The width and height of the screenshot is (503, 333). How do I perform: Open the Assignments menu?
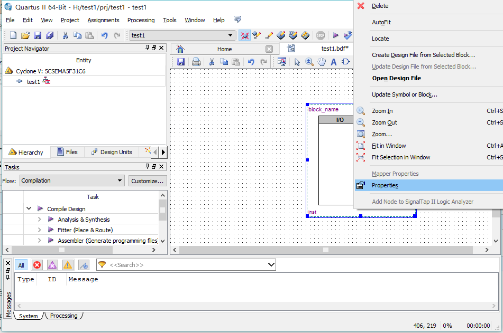[x=103, y=20]
